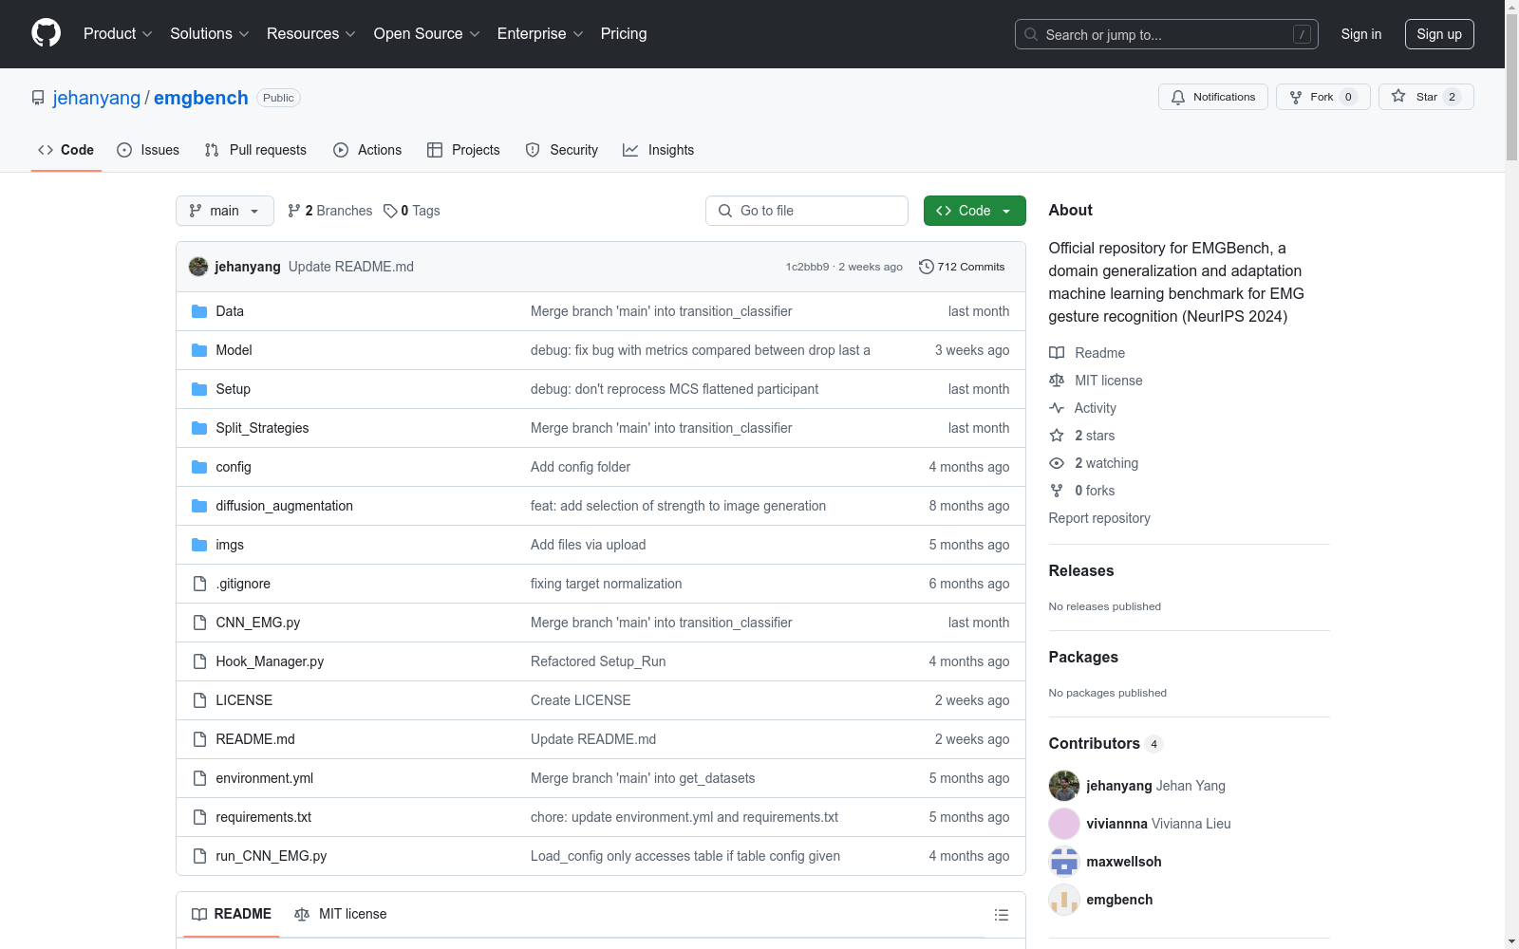
Task: Open the .gitignore file
Action: click(243, 584)
